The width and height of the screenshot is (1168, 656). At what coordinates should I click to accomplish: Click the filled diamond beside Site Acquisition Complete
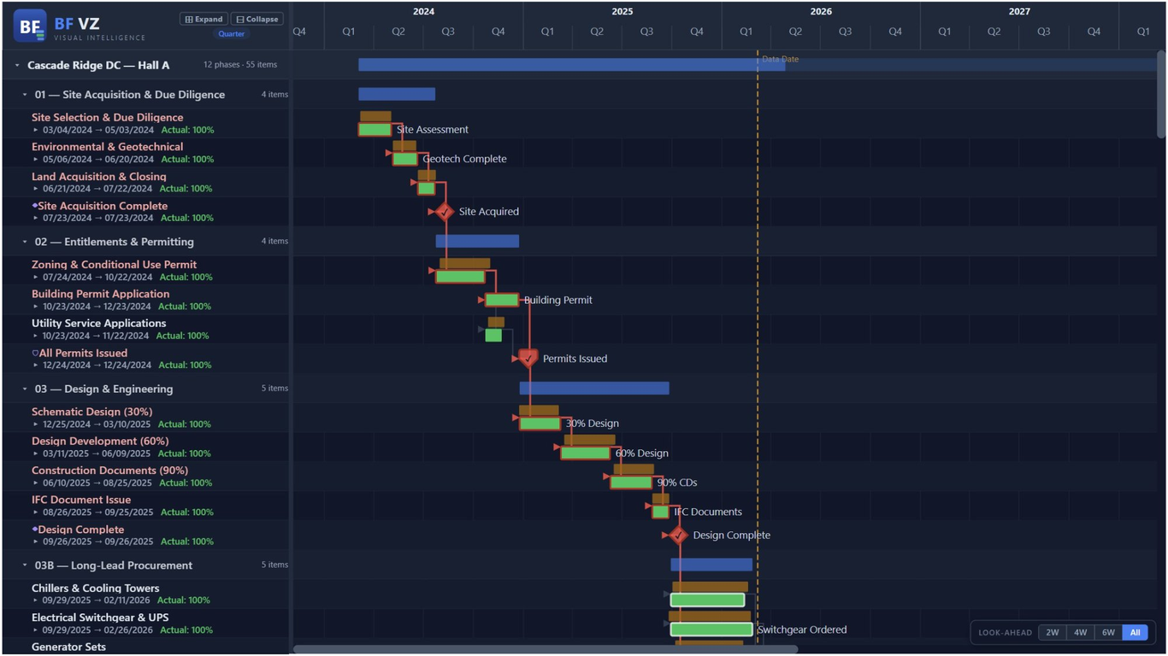(x=32, y=206)
